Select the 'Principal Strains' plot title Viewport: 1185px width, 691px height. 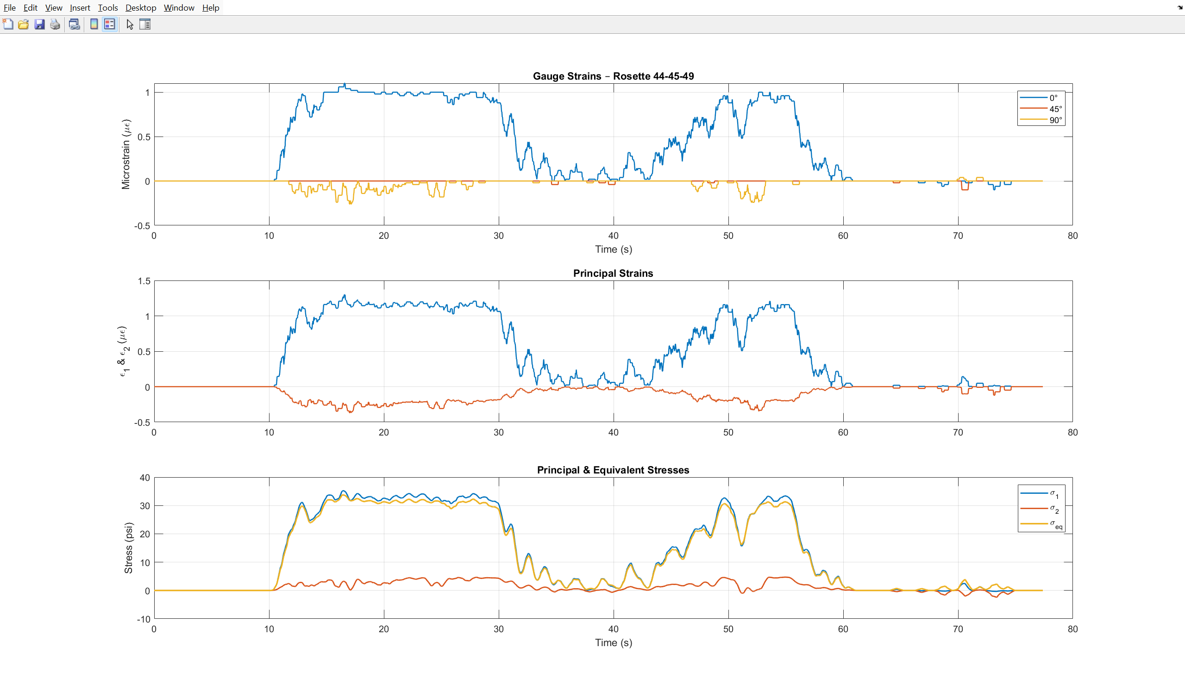pos(613,273)
